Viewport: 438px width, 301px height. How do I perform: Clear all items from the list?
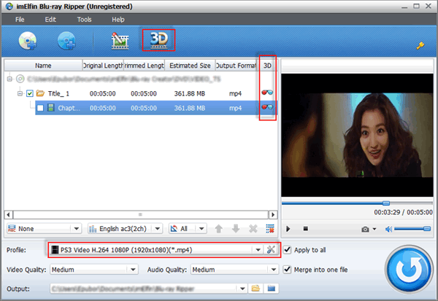point(270,229)
